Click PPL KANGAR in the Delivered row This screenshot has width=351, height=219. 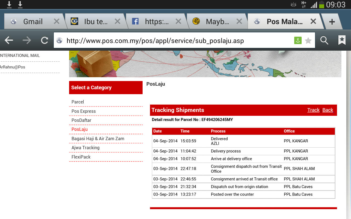[296, 141]
